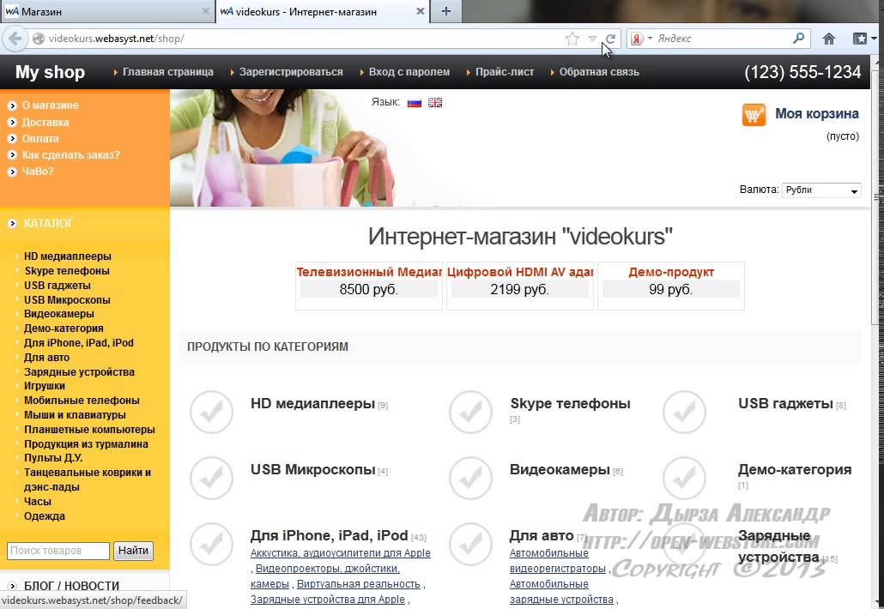Open Цифровой HDMI AV адаптер product link
The image size is (884, 609).
coord(520,272)
